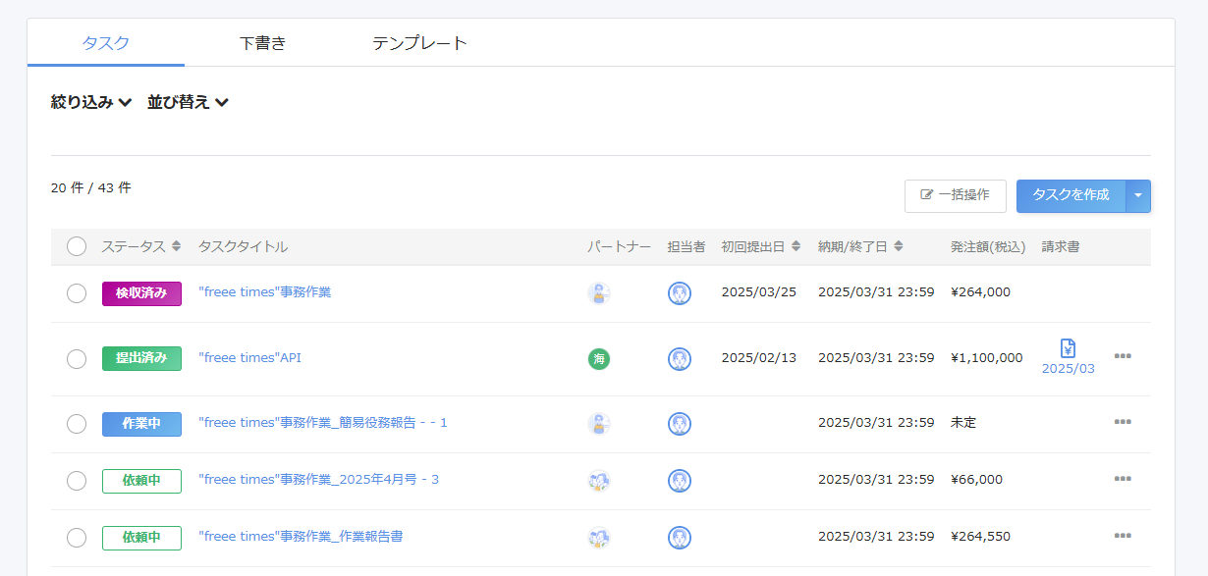1208x576 pixels.
Task: Select the "freee times"事務作業 検収済み row checkbox
Action: click(77, 292)
